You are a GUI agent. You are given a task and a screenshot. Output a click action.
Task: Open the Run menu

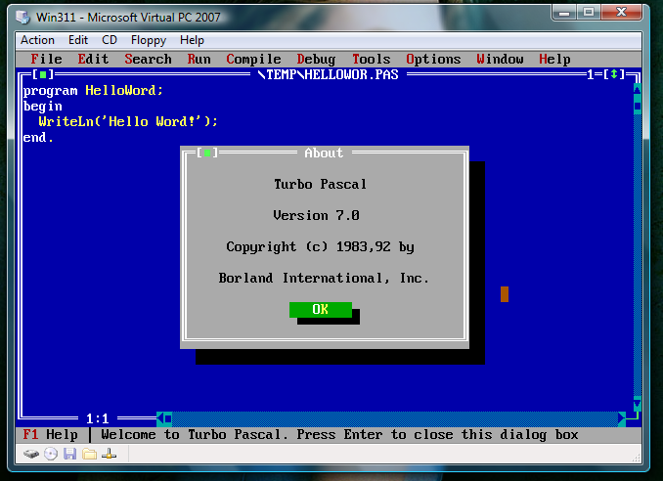(199, 60)
